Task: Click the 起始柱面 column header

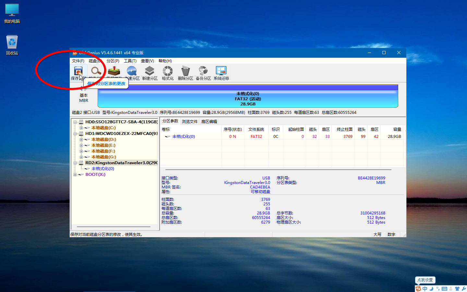Action: pos(294,129)
